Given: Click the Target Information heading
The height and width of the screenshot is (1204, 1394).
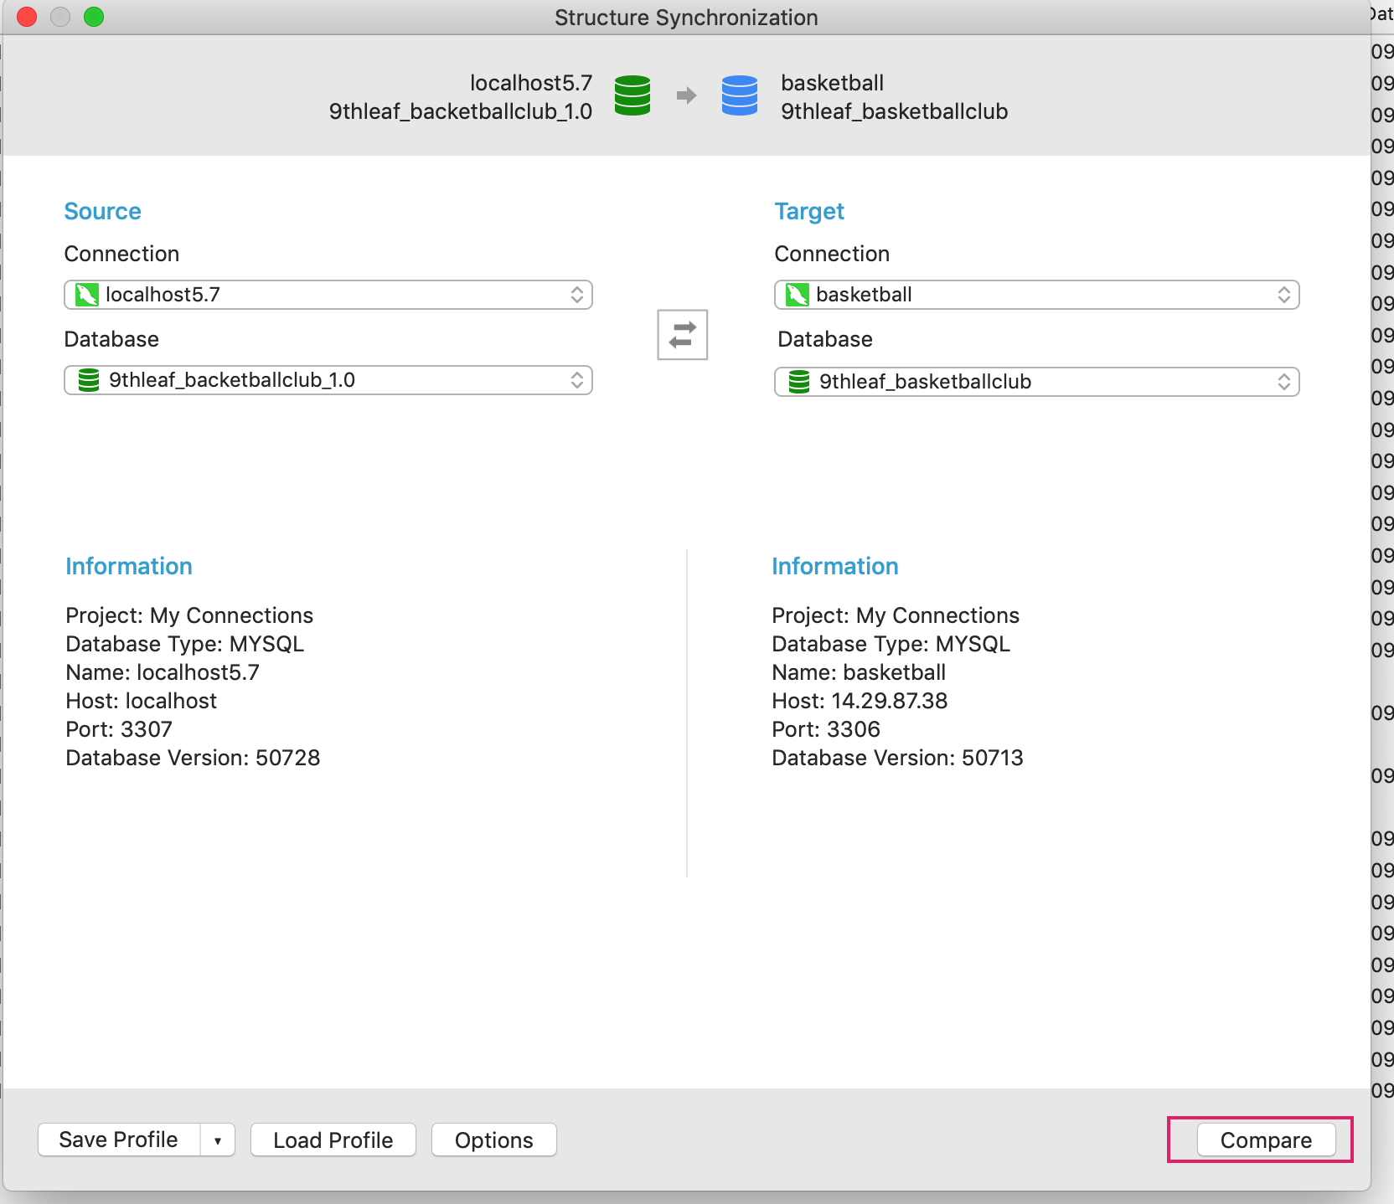Looking at the screenshot, I should [834, 566].
